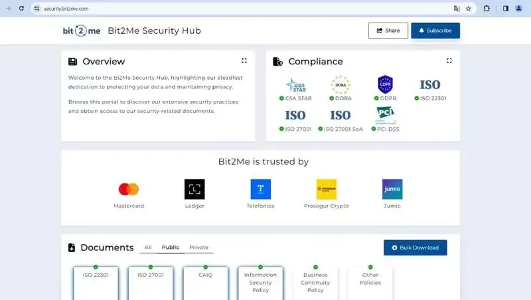Open site information icon in address bar
Screen dimensions: 531x300
pyautogui.click(x=37, y=9)
